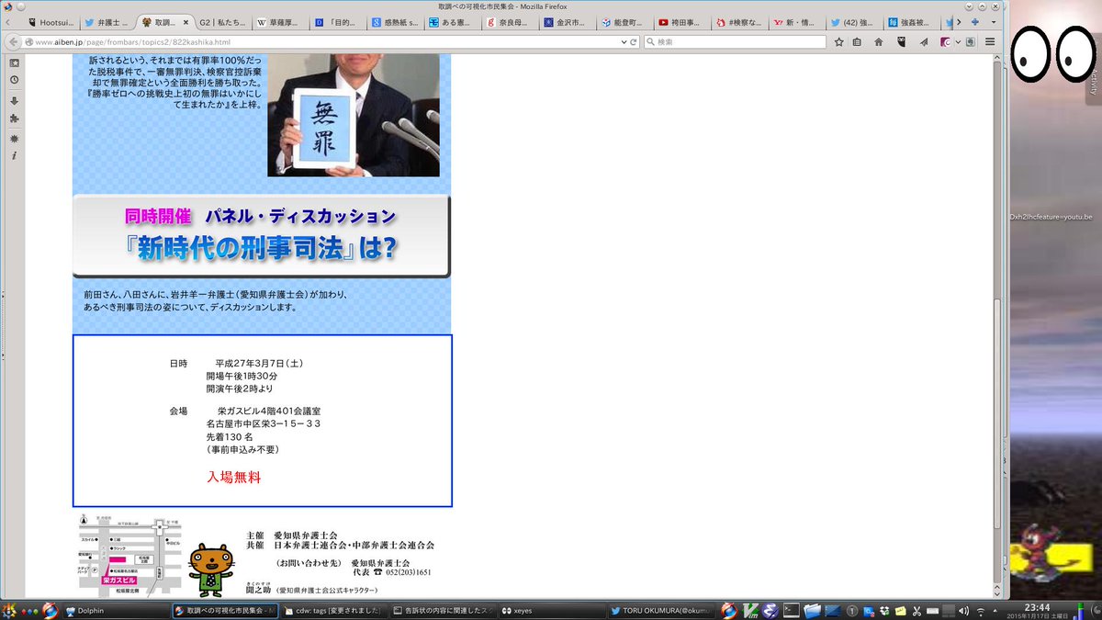Switch to the 弁護士 Twitter tab
1102x620 pixels.
point(107,21)
